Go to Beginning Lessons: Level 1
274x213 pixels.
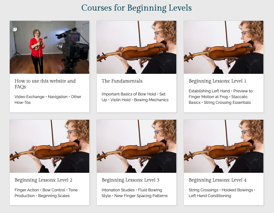(x=217, y=81)
